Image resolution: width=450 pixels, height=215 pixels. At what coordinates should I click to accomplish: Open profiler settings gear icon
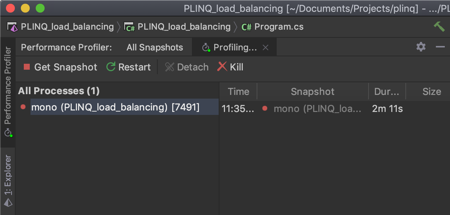click(421, 47)
